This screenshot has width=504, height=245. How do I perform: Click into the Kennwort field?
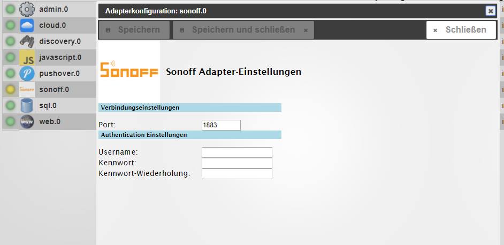(x=236, y=163)
